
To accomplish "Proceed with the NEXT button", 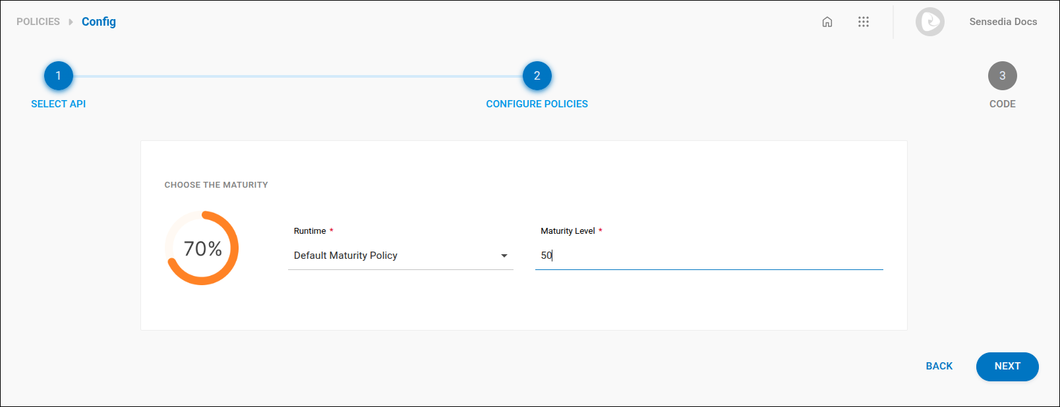I will coord(1007,366).
